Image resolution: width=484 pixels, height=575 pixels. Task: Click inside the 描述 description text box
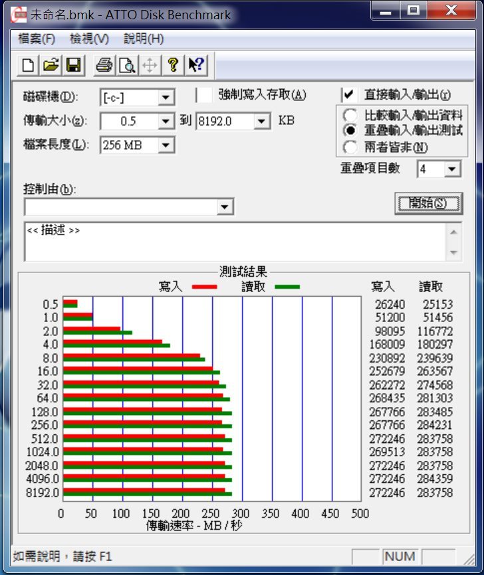tap(235, 242)
